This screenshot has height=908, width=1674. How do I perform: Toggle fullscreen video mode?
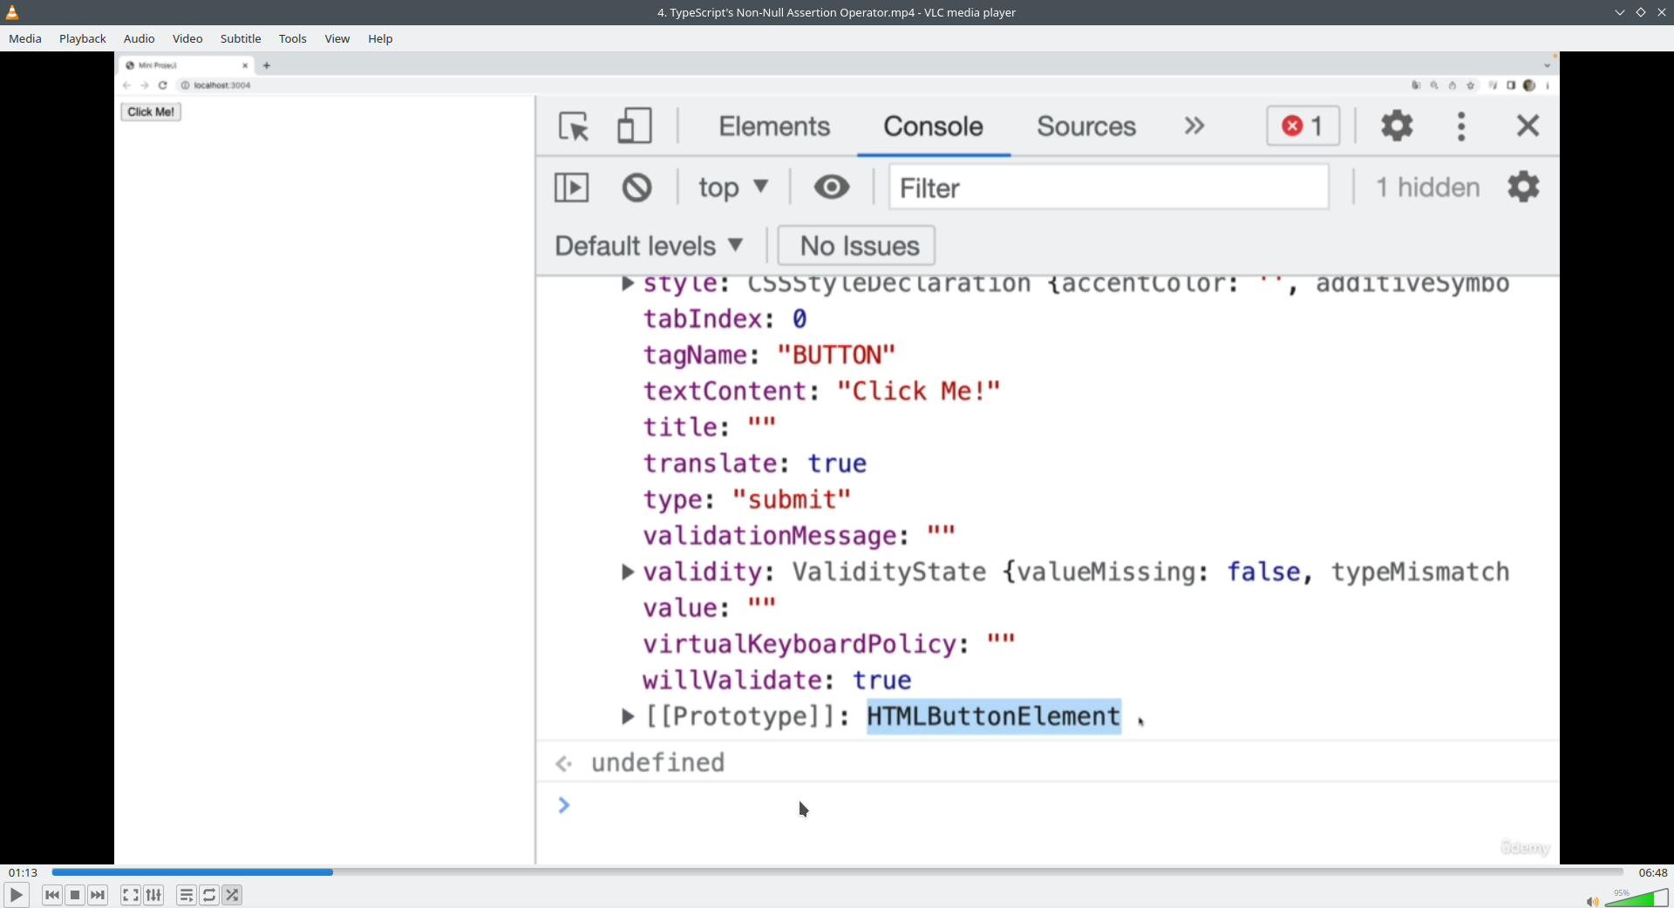(x=130, y=895)
